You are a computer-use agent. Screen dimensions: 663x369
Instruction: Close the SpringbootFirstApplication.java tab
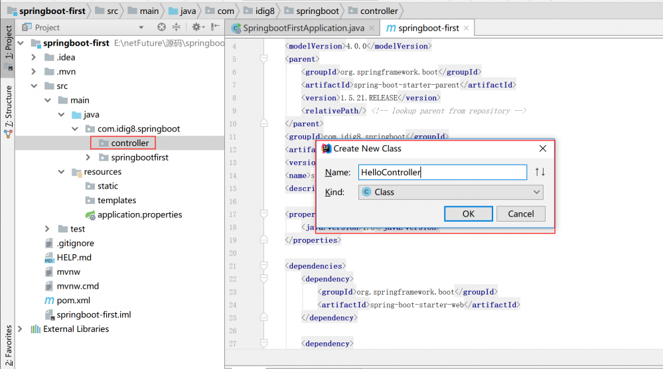point(371,28)
